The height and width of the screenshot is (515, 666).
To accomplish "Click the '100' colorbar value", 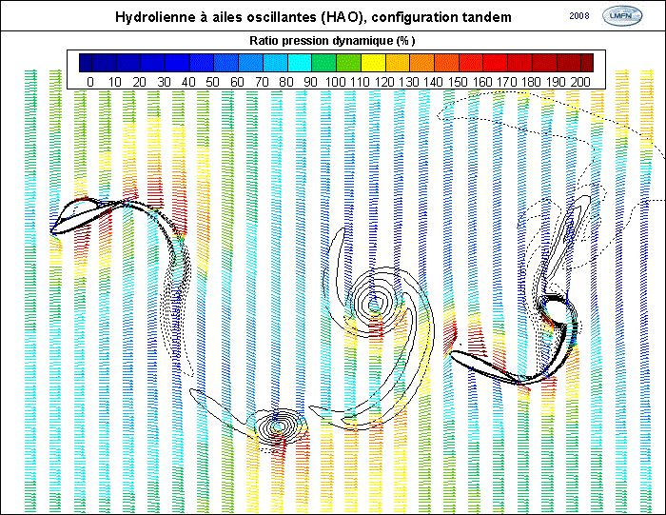I will coord(336,82).
